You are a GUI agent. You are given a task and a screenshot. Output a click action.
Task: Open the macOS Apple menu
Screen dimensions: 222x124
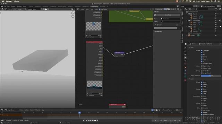coord(3,1)
